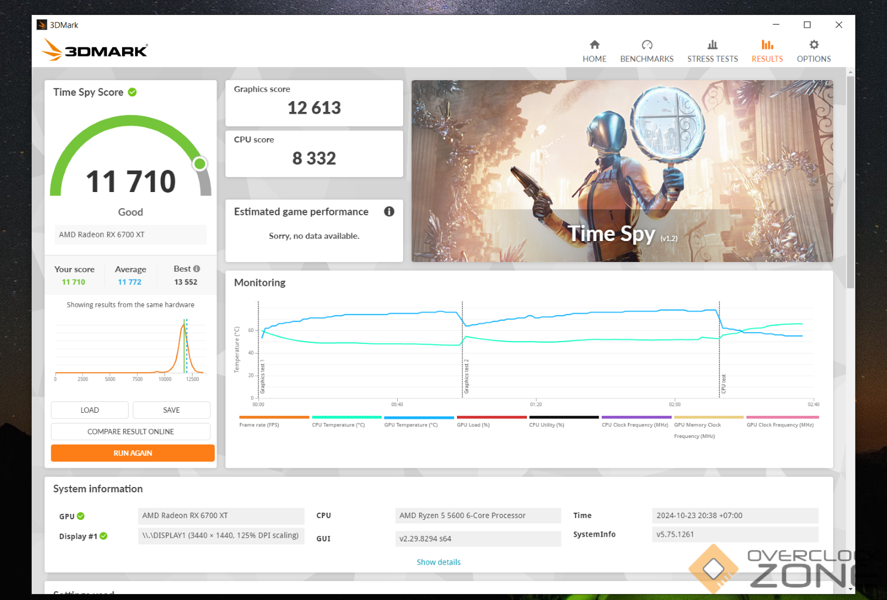Image resolution: width=887 pixels, height=600 pixels.
Task: Toggle Frame rate (FPS) legend series
Action: 259,425
